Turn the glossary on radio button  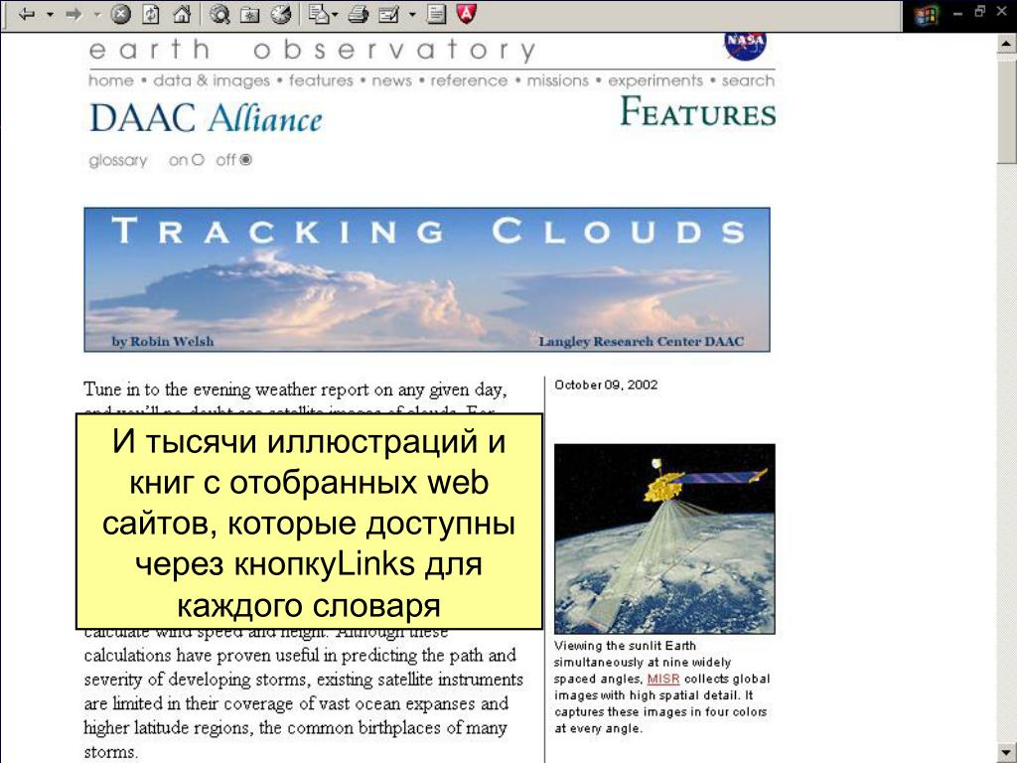pos(198,160)
